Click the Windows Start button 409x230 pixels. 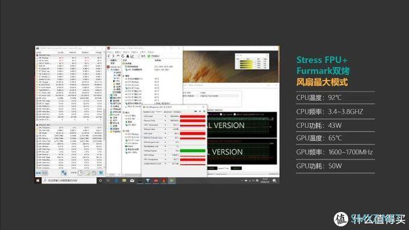(x=38, y=180)
